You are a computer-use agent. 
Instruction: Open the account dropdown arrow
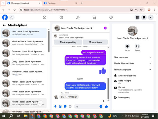click(x=151, y=17)
